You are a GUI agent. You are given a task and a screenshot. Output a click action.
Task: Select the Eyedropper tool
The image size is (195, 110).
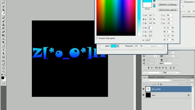pyautogui.click(x=3, y=13)
